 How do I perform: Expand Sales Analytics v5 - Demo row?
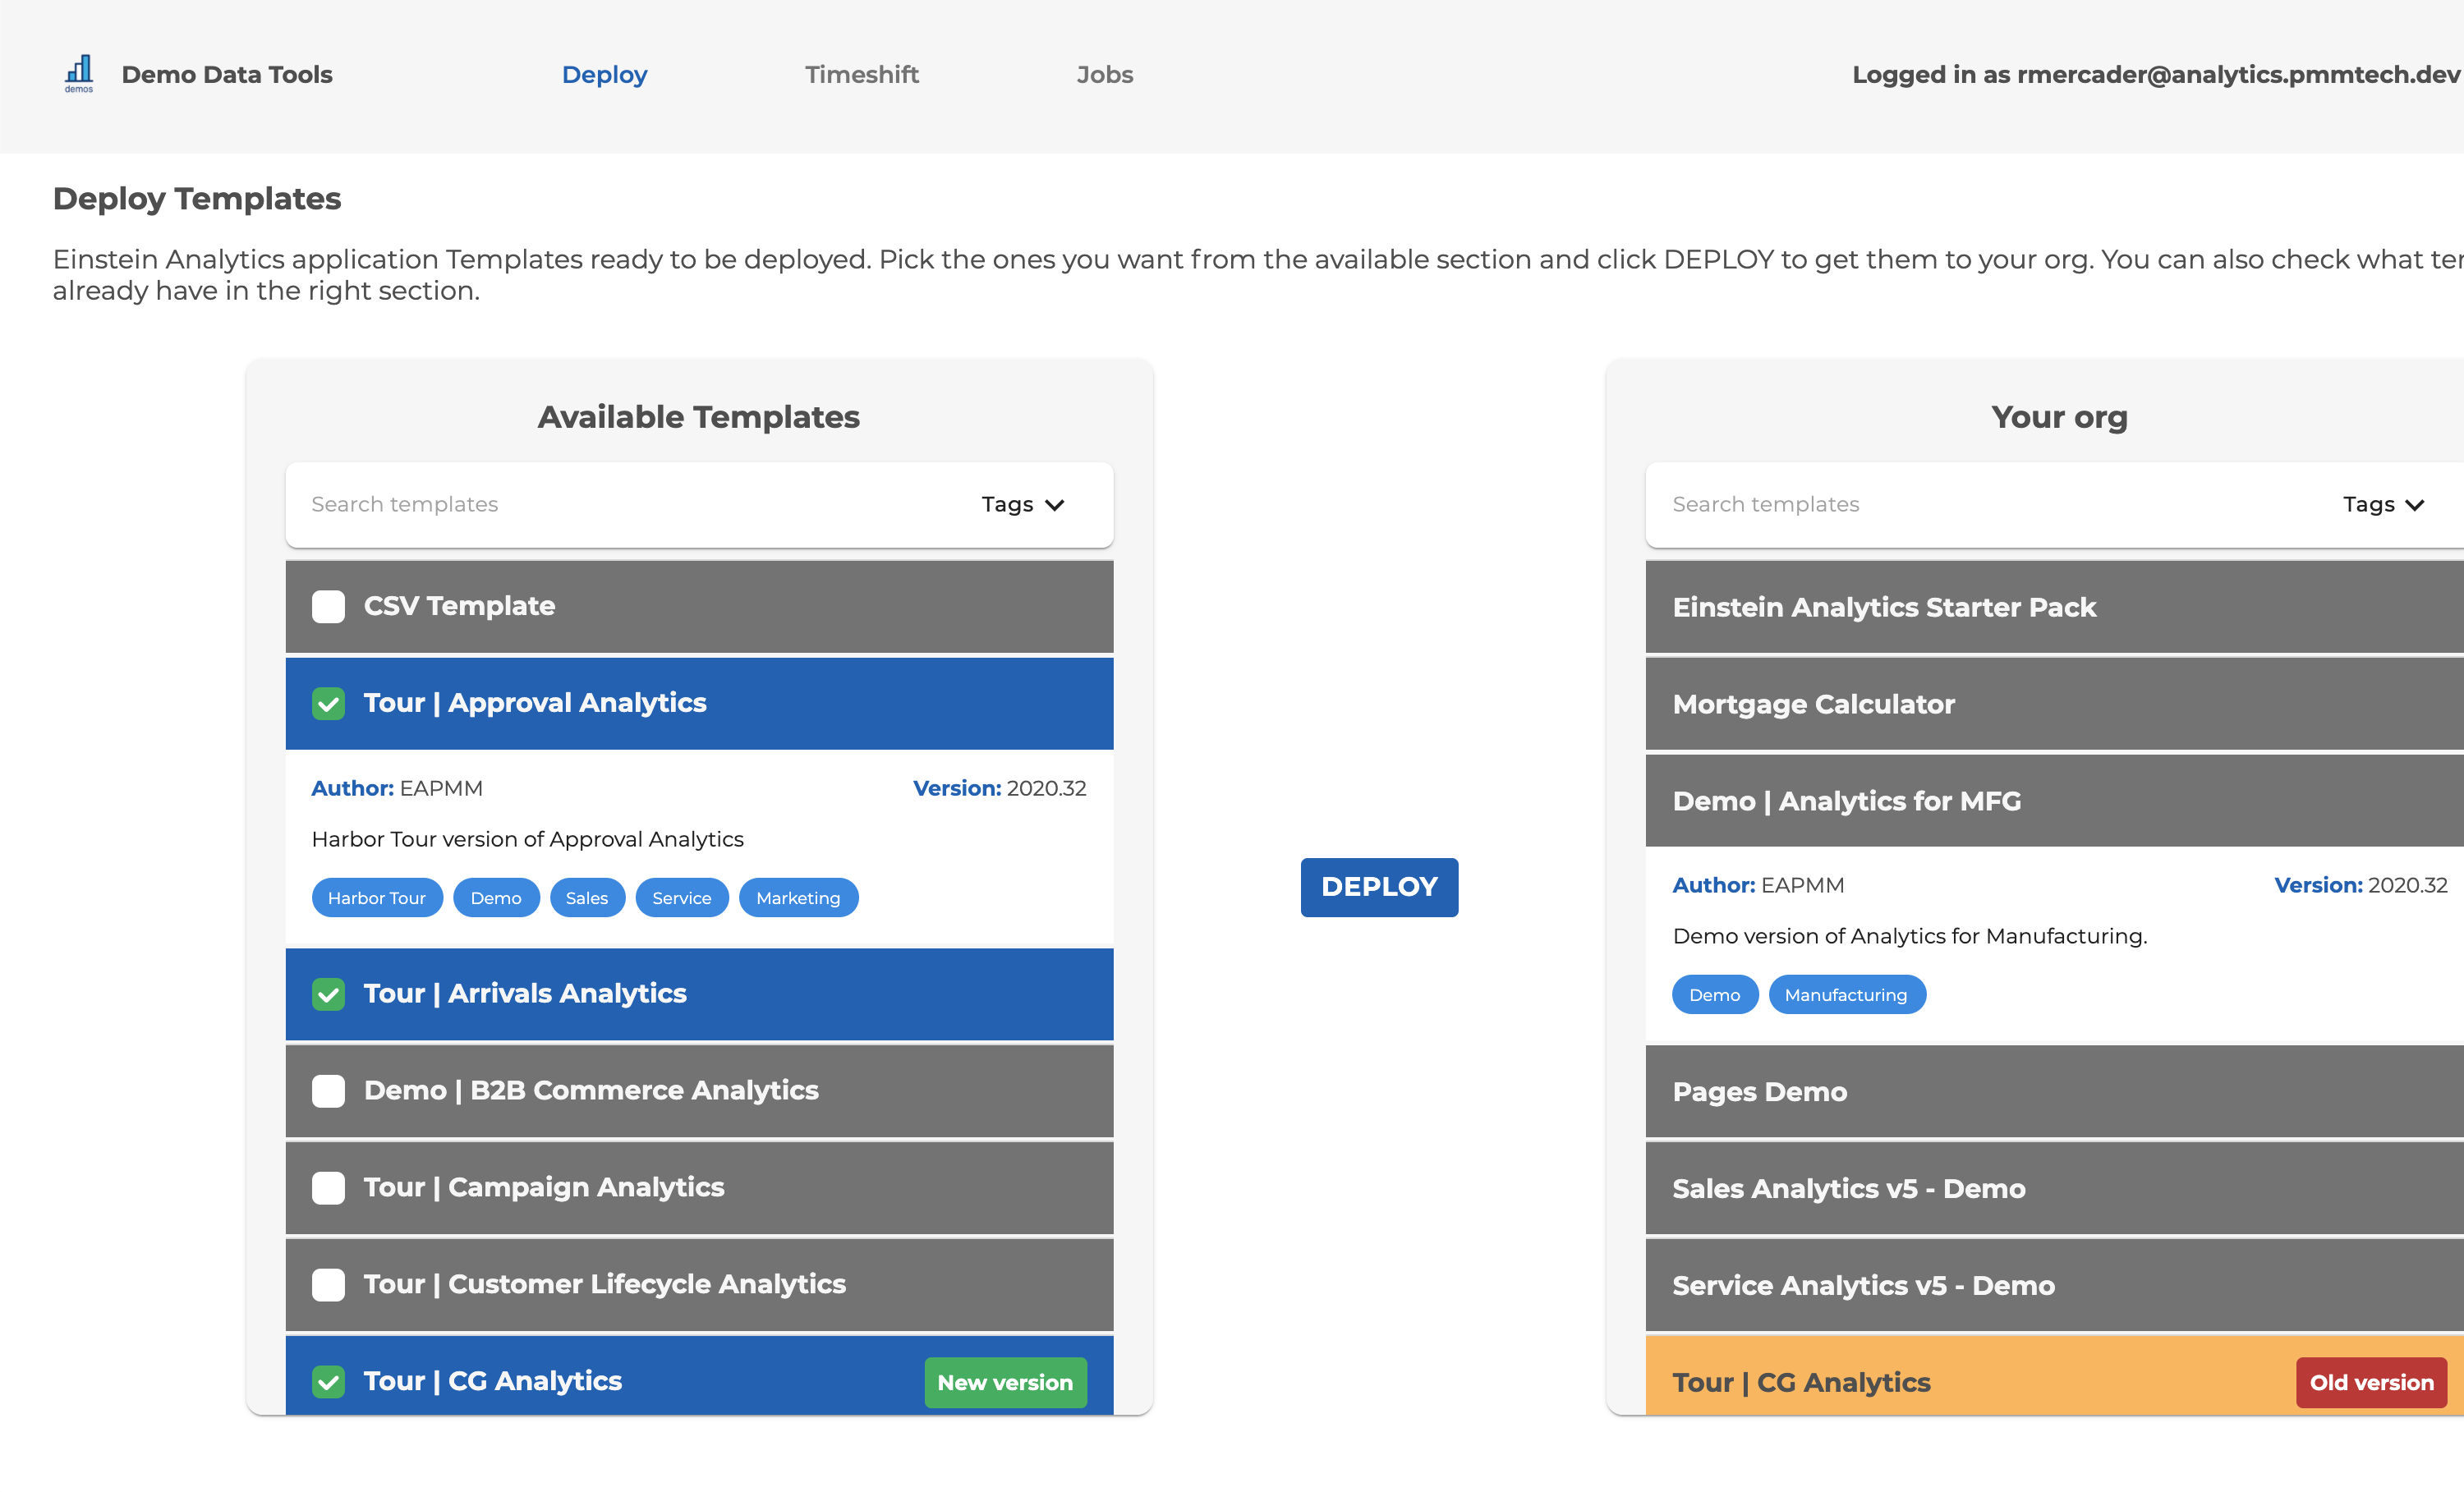point(2055,1189)
